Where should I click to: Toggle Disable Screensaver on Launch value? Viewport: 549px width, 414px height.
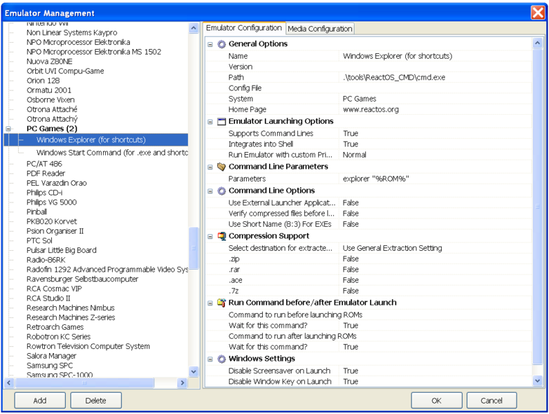click(351, 371)
